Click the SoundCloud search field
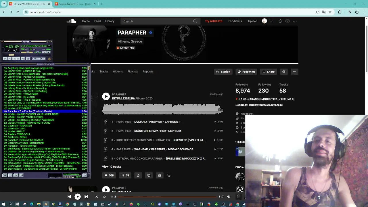Image resolution: width=368 pixels, height=207 pixels. [x=160, y=21]
